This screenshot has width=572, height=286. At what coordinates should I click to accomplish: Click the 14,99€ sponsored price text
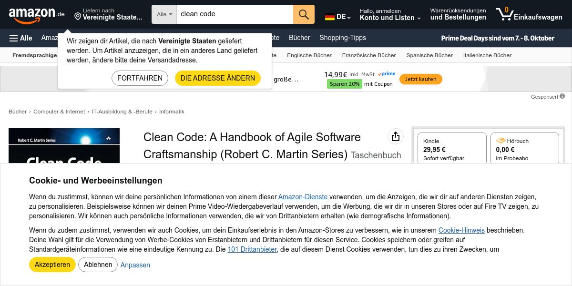[336, 74]
